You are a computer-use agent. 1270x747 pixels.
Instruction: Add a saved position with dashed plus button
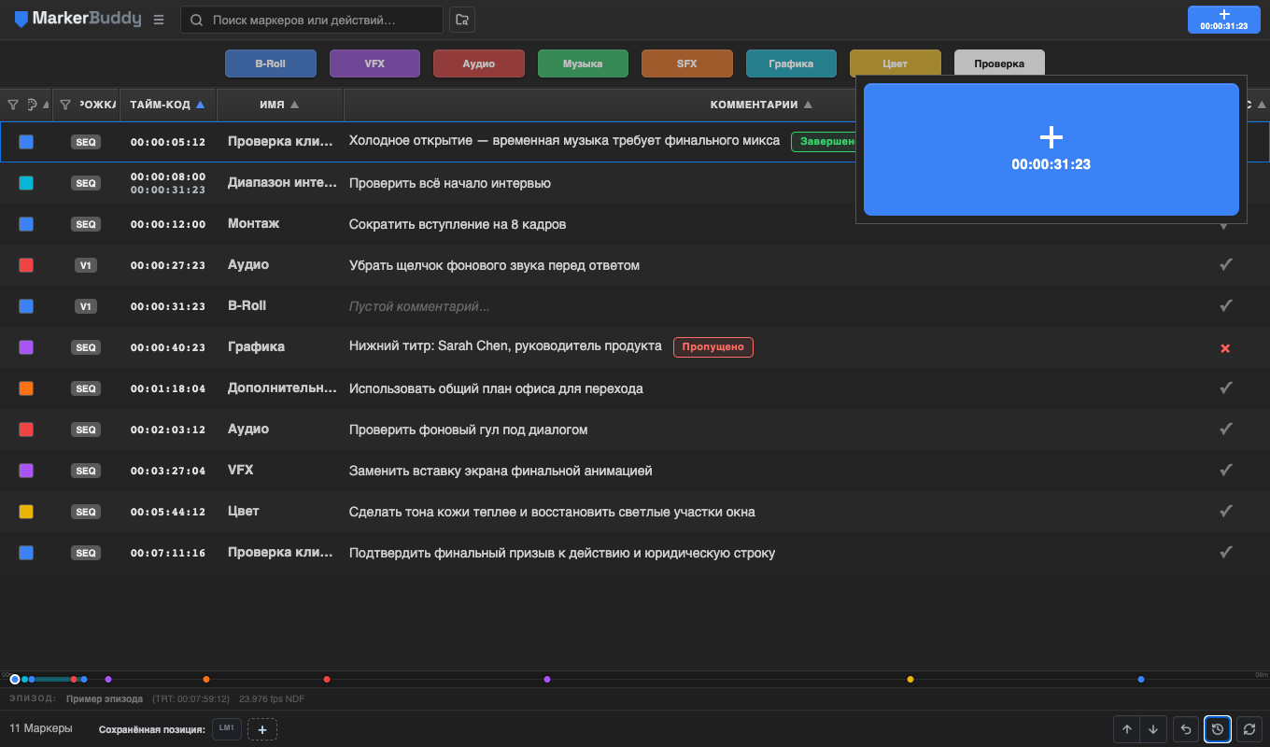click(262, 729)
